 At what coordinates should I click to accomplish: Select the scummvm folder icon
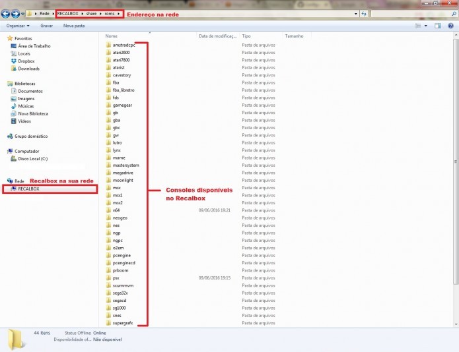click(x=108, y=285)
